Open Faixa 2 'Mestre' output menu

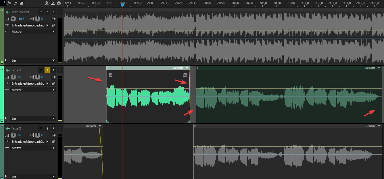pos(33,148)
